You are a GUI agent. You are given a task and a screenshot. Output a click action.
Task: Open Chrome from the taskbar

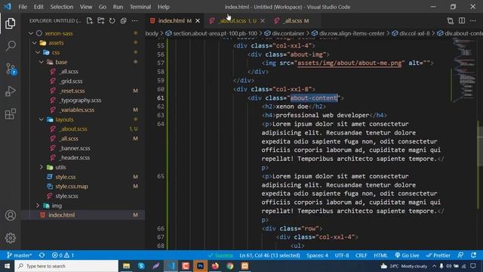click(x=229, y=266)
